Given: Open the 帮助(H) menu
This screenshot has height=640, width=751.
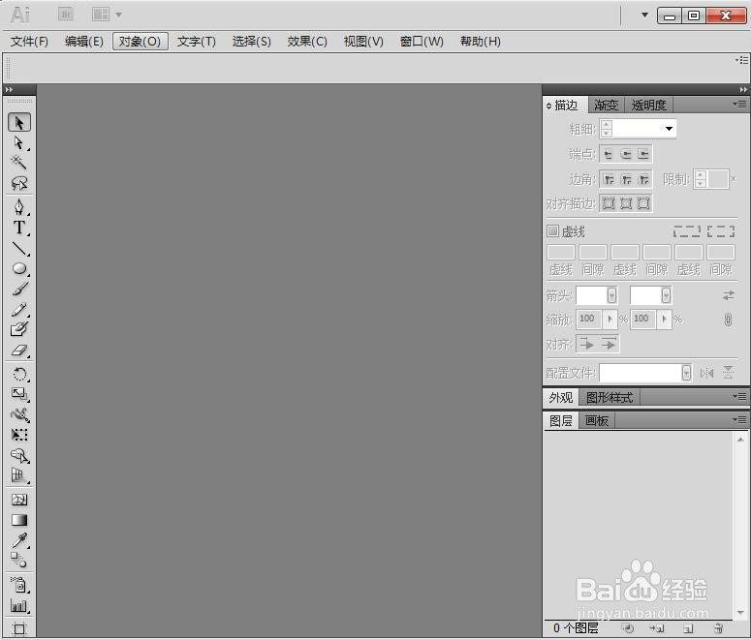Looking at the screenshot, I should coord(481,42).
